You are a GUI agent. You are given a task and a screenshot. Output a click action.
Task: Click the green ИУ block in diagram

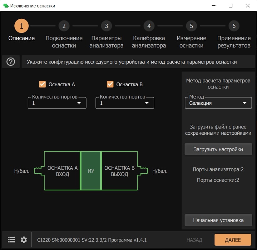91,171
